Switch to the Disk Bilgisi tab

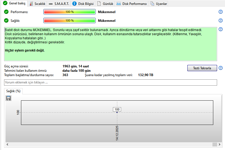click(x=83, y=4)
